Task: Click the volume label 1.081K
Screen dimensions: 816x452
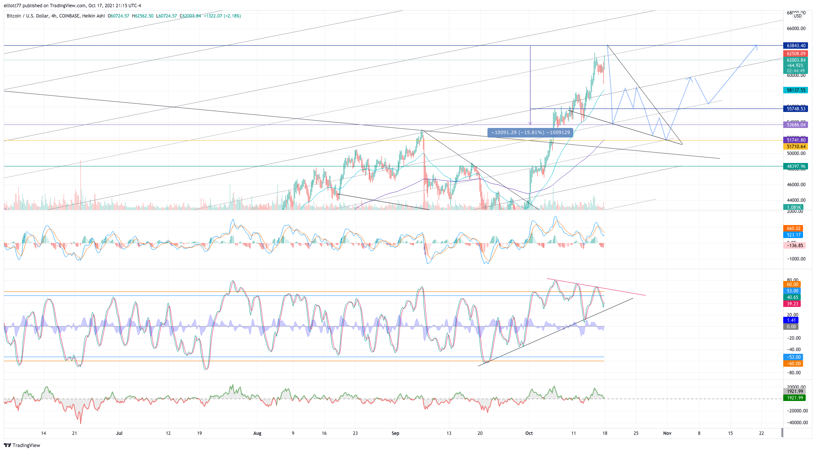Action: point(793,208)
